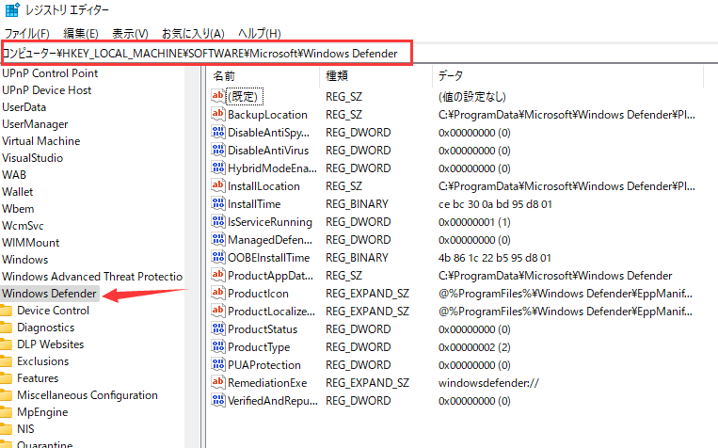Select the WcmSvc key

point(23,225)
